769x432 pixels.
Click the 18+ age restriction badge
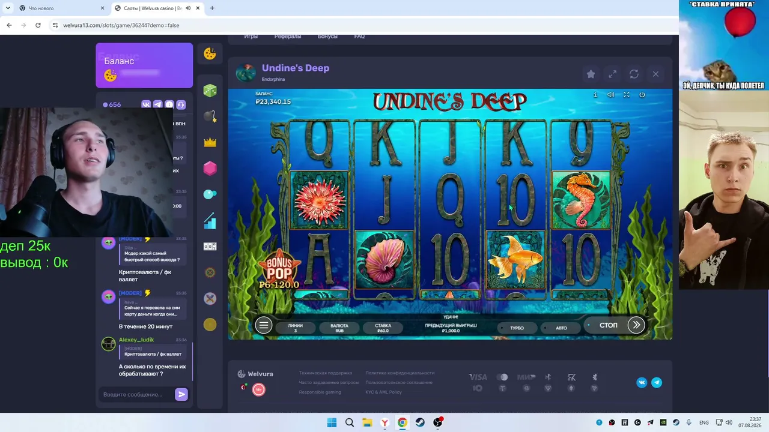click(x=258, y=389)
